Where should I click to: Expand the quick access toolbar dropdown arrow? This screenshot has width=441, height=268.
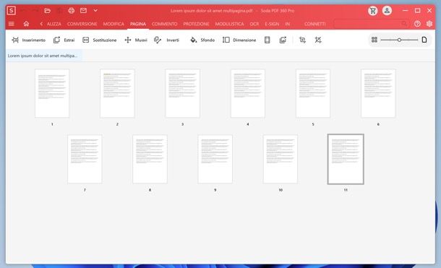pyautogui.click(x=95, y=11)
